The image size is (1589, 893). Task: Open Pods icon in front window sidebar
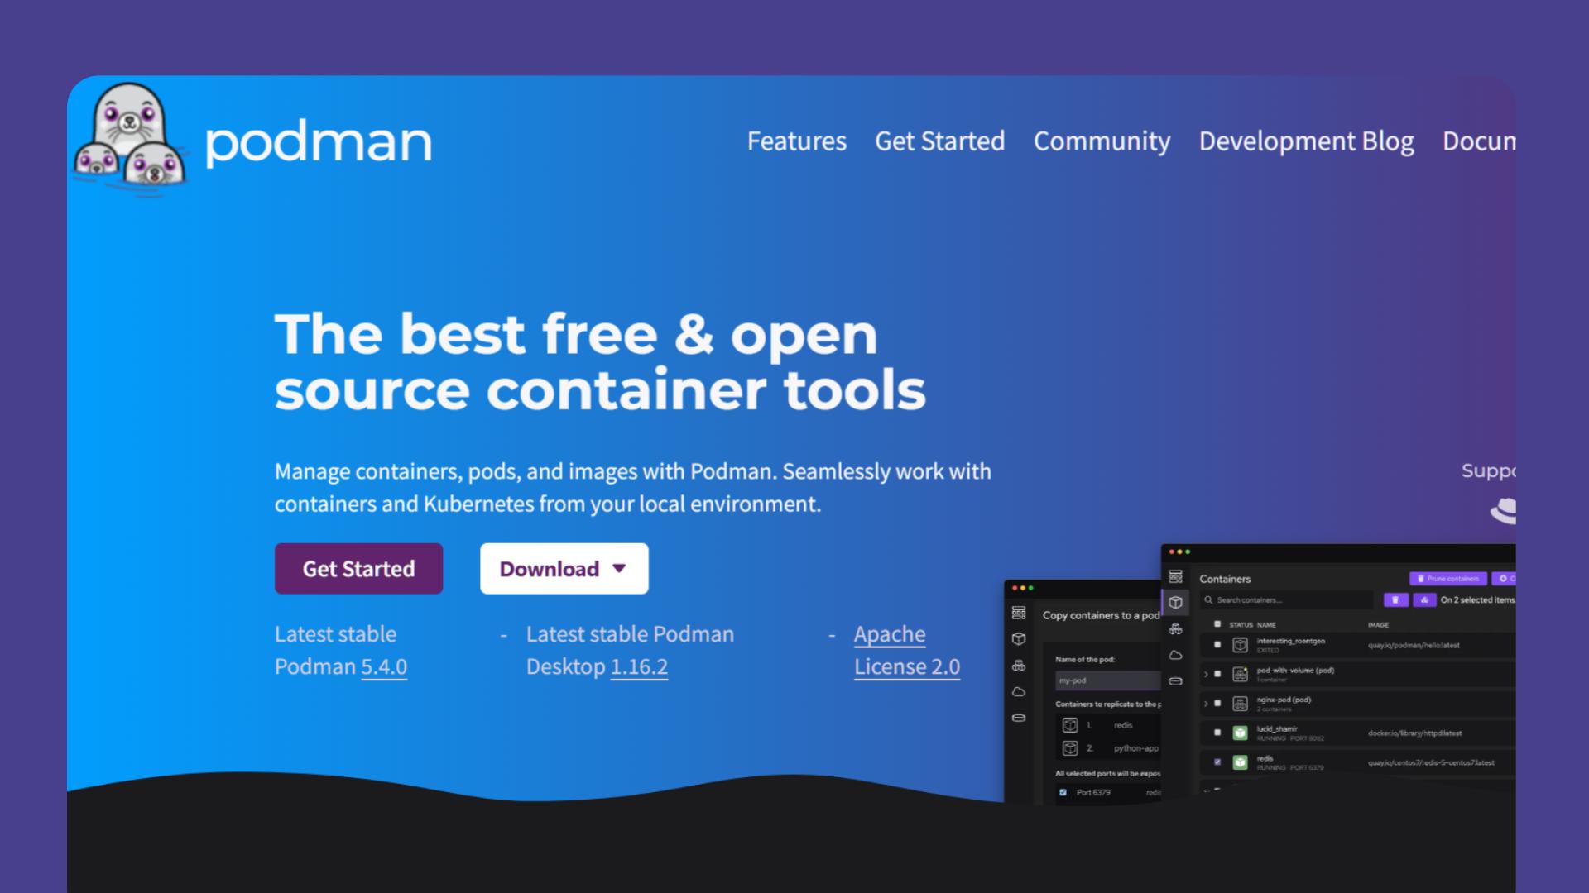(1175, 629)
